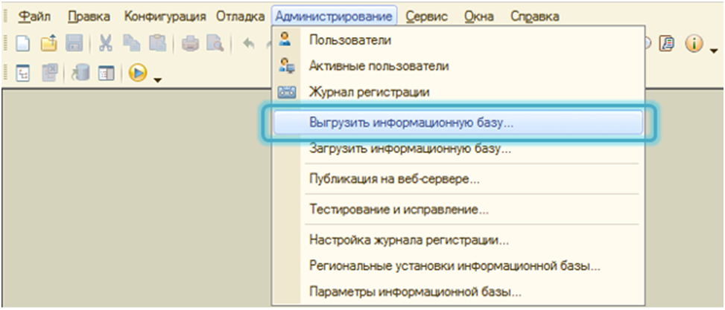Click the Close configuration icon
725x310 pixels.
pos(49,73)
